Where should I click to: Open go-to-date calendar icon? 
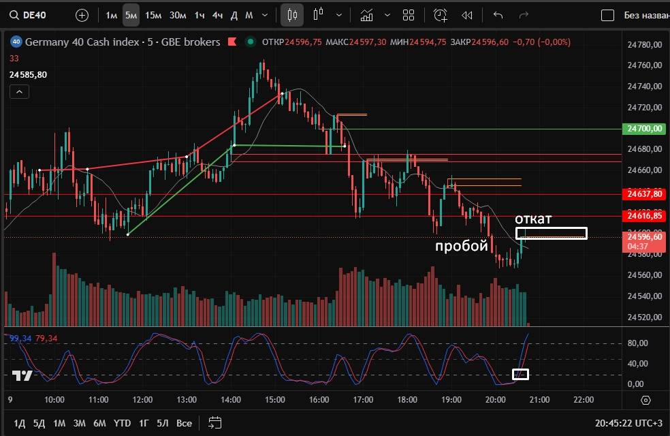(x=215, y=422)
